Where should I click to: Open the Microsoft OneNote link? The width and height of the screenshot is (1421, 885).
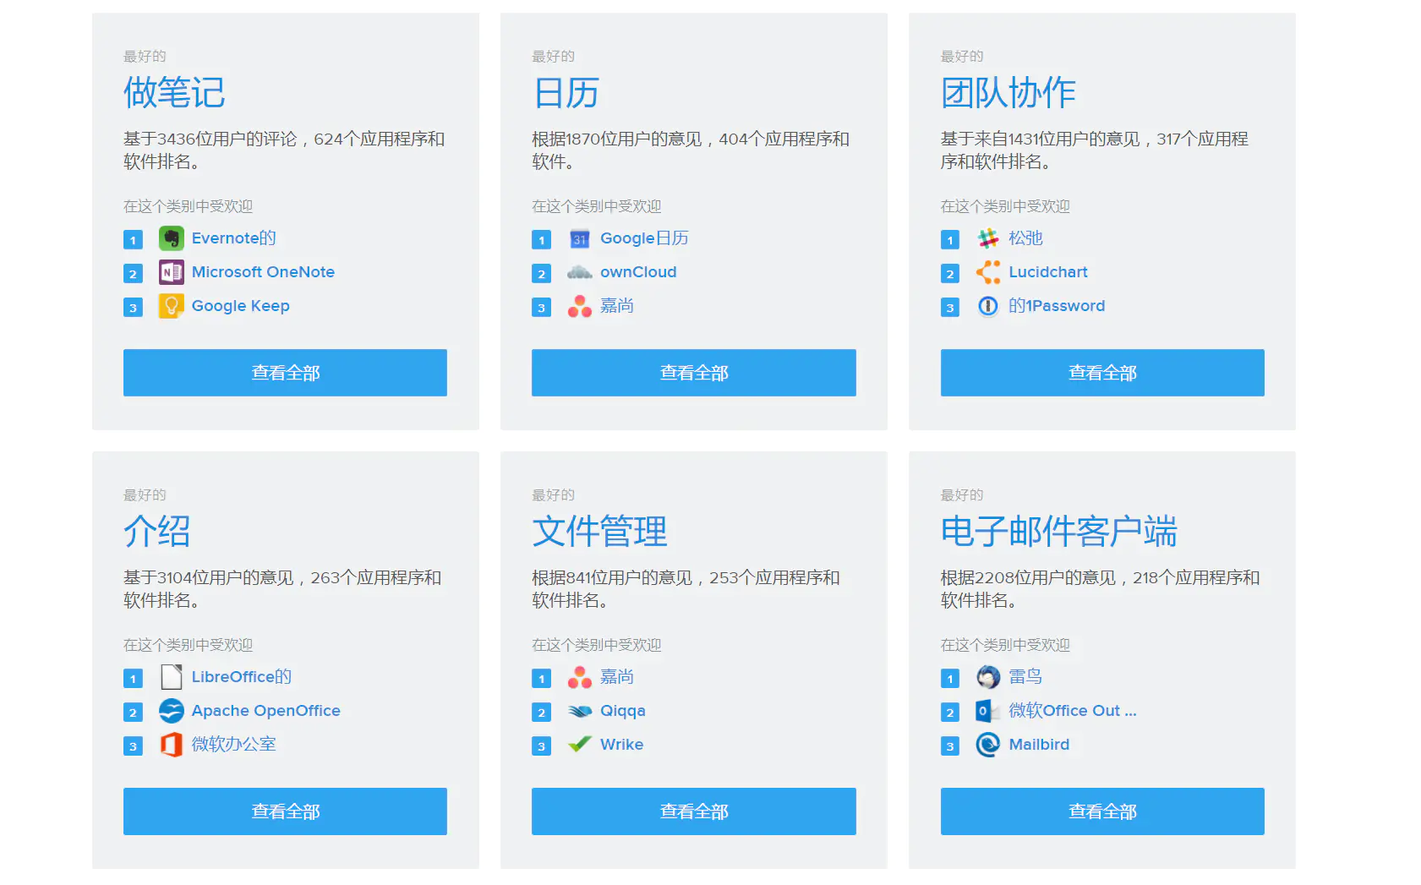click(x=263, y=272)
